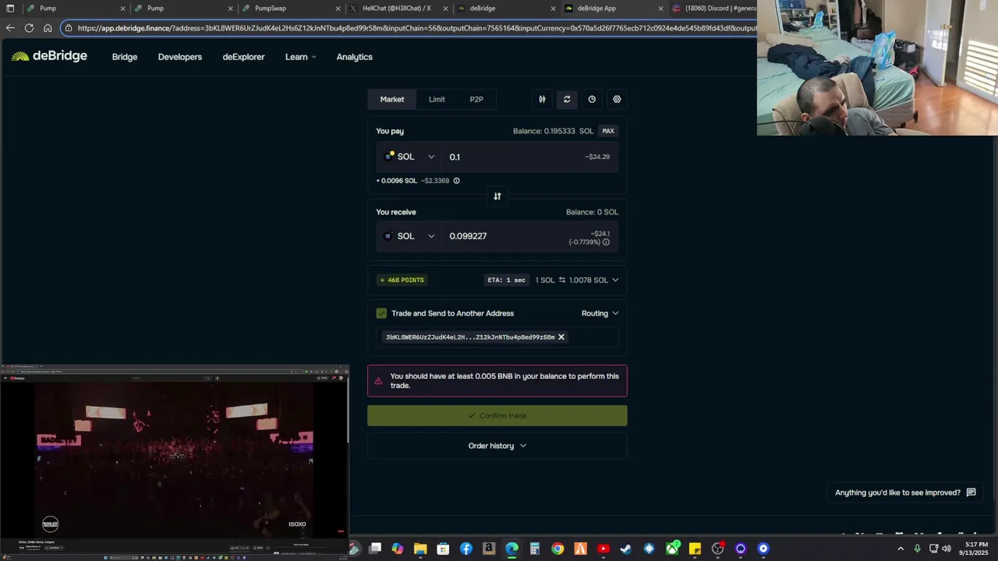This screenshot has height=561, width=998.
Task: Click the browser address bar URL
Action: [417, 28]
